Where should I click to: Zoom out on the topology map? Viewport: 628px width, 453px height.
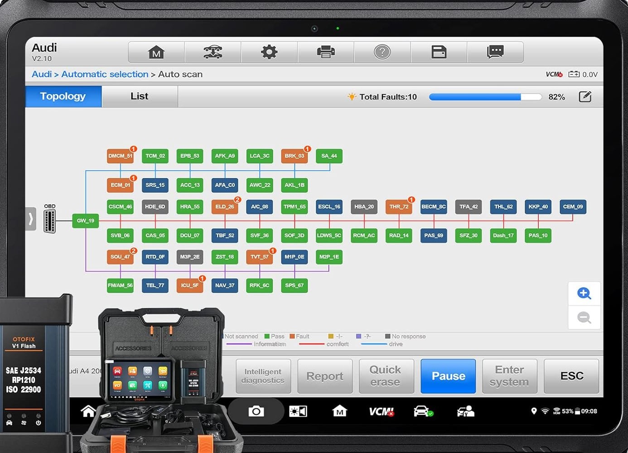pos(584,318)
